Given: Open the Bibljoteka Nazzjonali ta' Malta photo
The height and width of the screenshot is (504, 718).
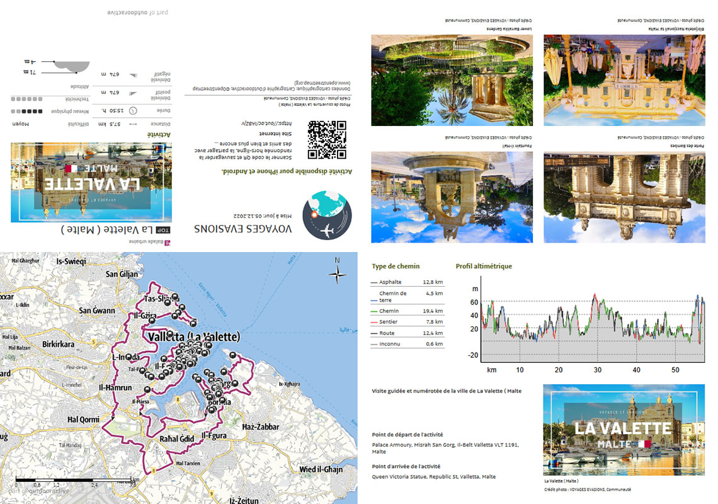Looking at the screenshot, I should tap(625, 80).
